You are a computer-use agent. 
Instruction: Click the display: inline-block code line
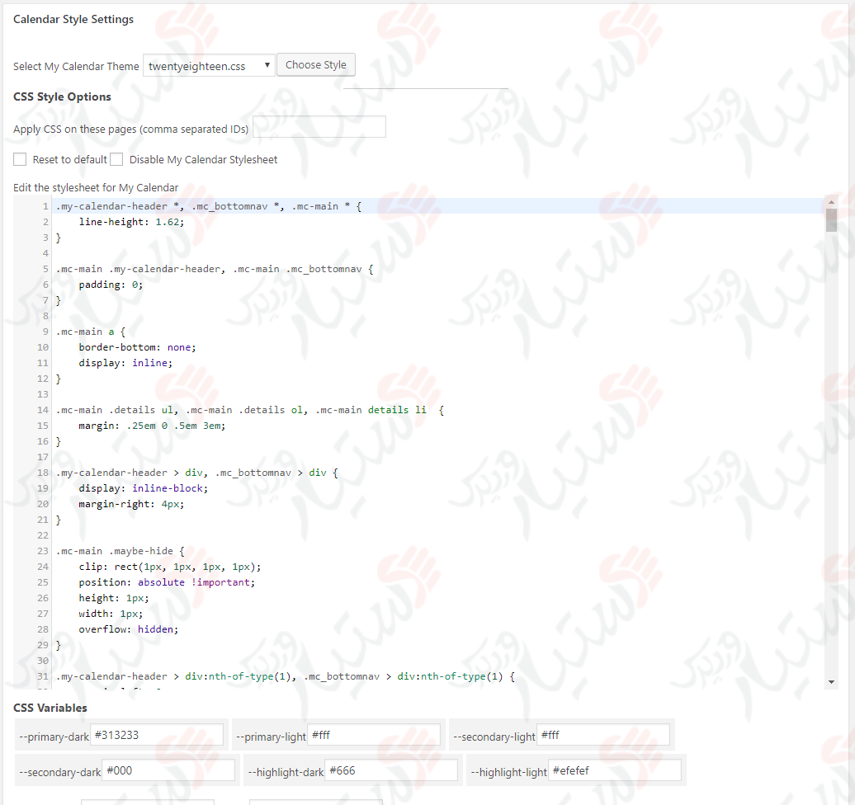[143, 488]
